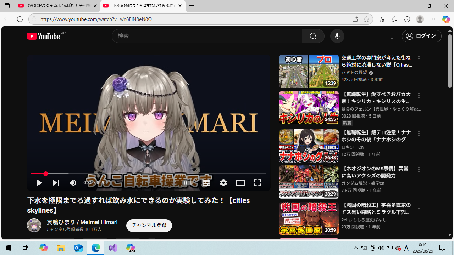The width and height of the screenshot is (454, 255).
Task: Click the ハヤトの野望 channel name
Action: point(354,73)
